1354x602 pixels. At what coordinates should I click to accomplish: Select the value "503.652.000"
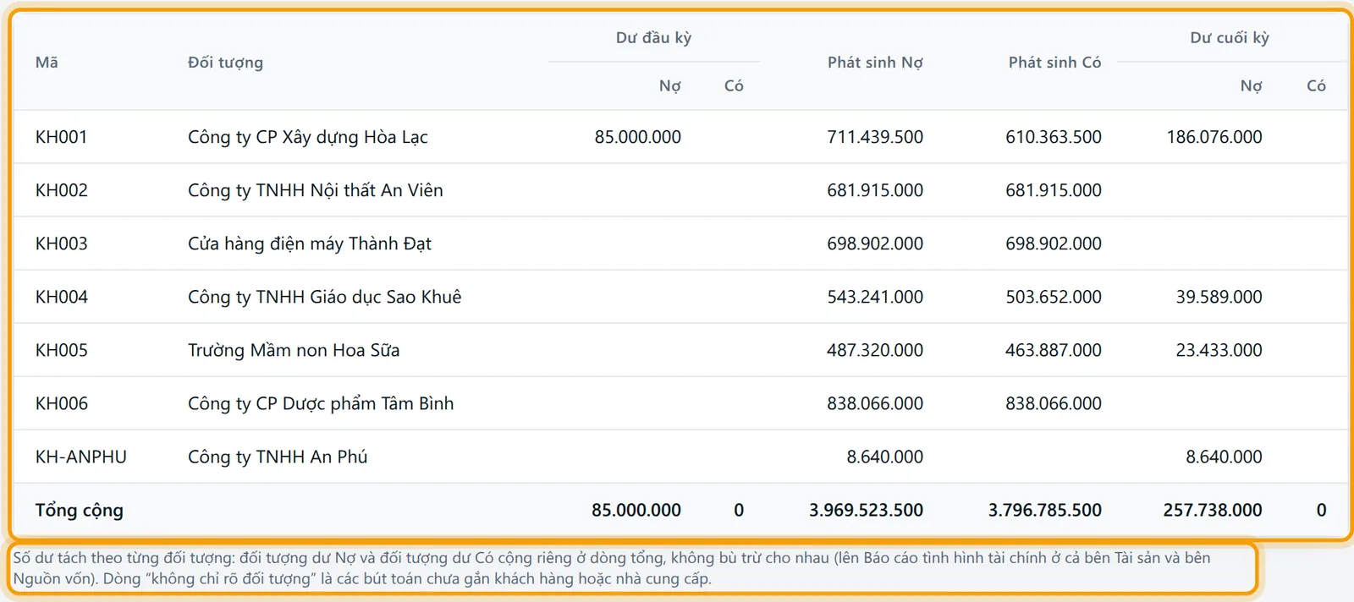coord(1054,297)
